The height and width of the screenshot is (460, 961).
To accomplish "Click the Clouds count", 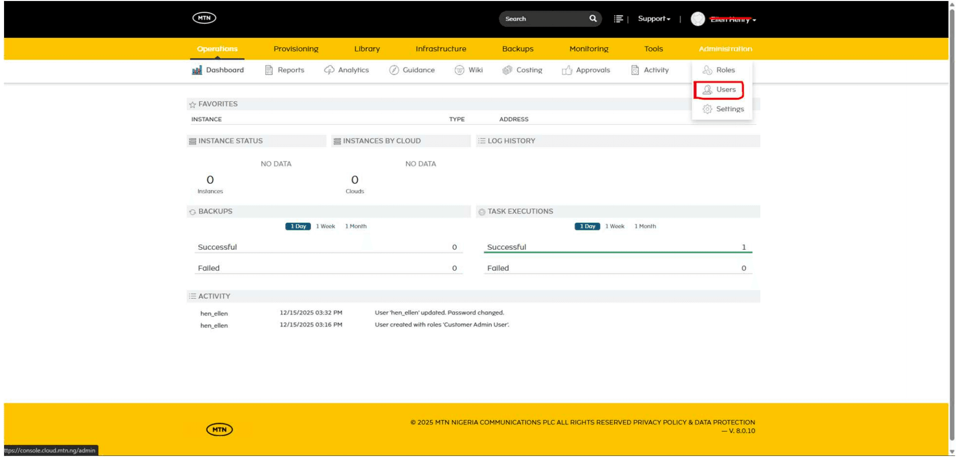I will click(x=355, y=180).
